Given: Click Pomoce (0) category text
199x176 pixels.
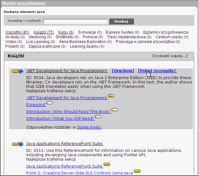Looking at the screenshot, I should 93,37.
